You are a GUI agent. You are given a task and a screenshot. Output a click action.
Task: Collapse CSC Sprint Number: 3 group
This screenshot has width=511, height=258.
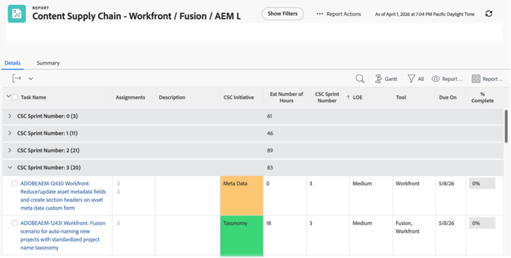(10, 167)
